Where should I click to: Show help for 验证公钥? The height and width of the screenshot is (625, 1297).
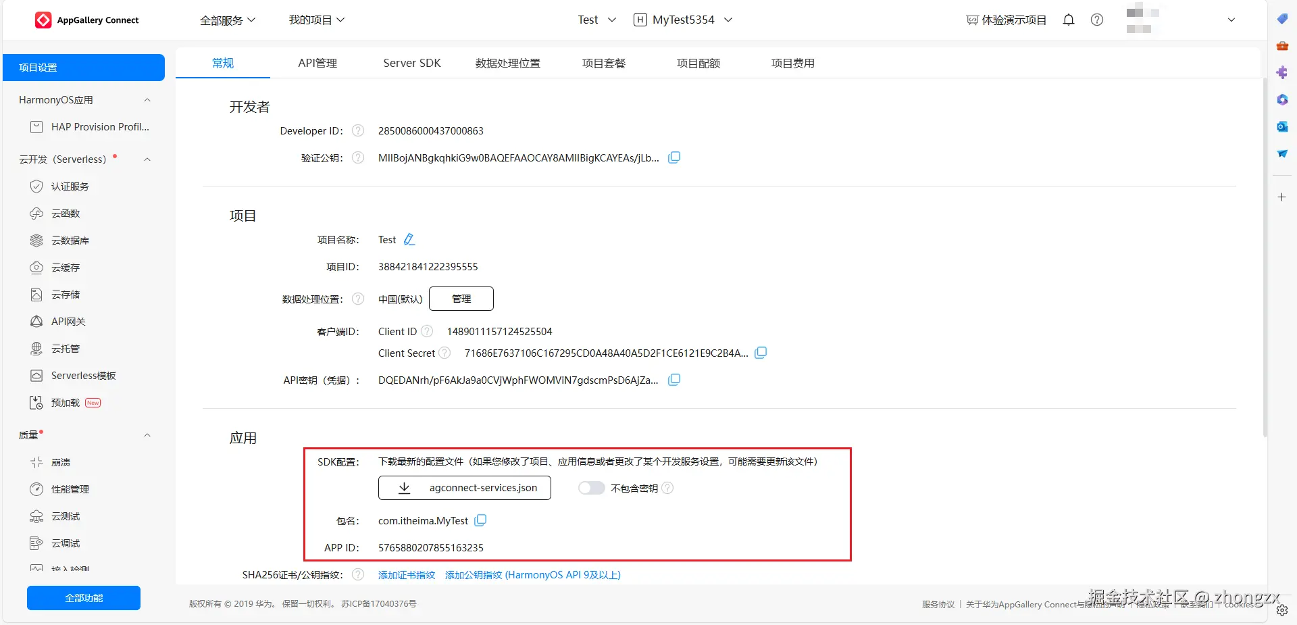click(358, 157)
